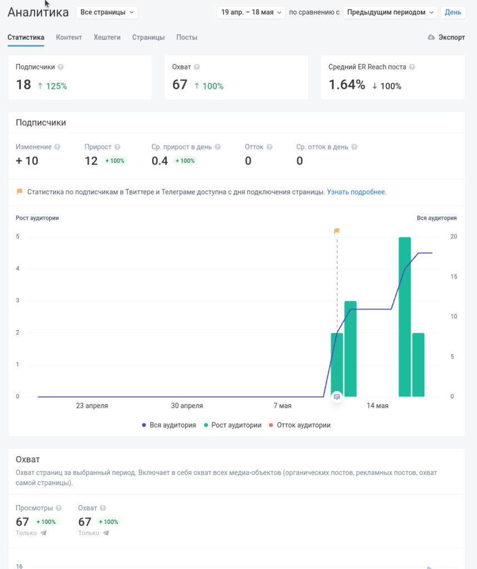The width and height of the screenshot is (477, 569).
Task: Open the date range 19 апр. – 18 мая dropdown
Action: tap(251, 12)
